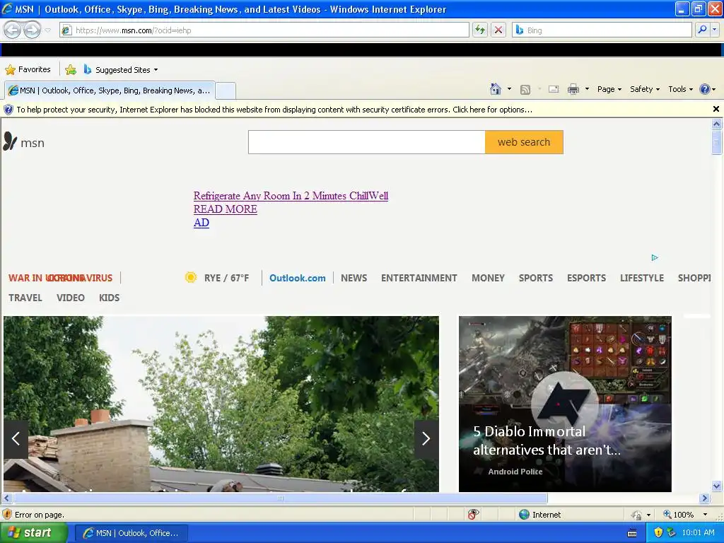Click the horizontal scrollbar right arrow
The width and height of the screenshot is (724, 543).
[704, 498]
